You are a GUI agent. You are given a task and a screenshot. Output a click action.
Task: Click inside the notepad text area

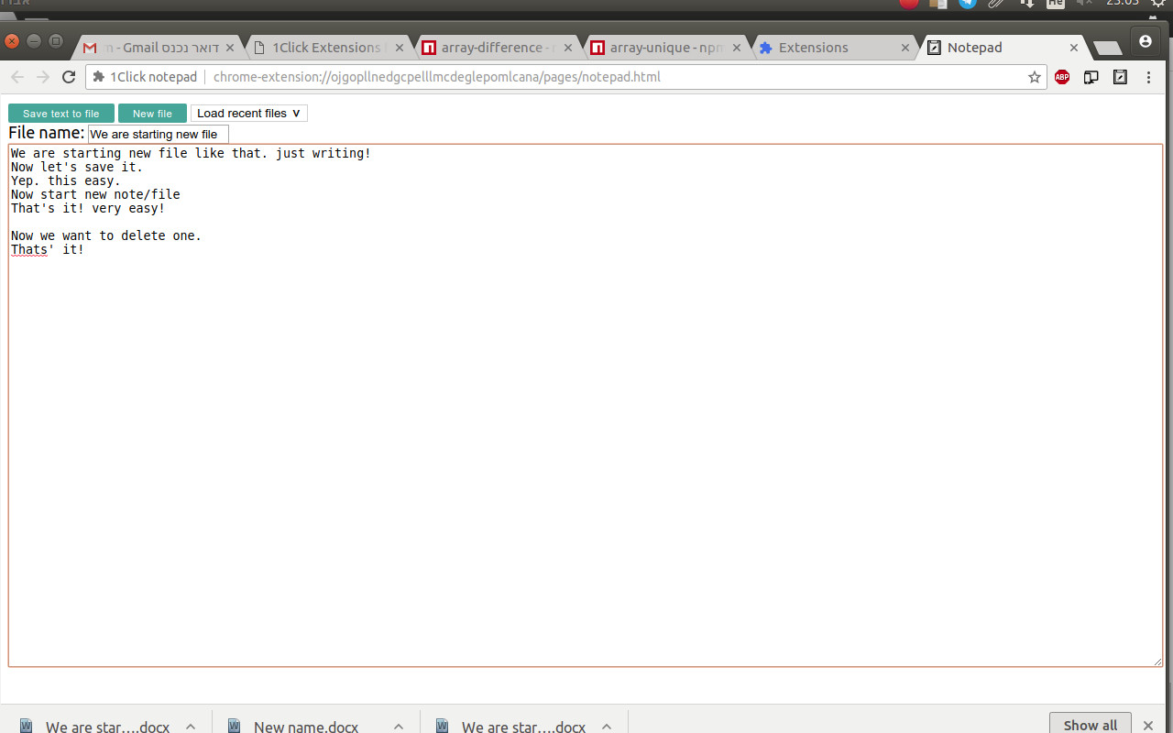pos(585,440)
